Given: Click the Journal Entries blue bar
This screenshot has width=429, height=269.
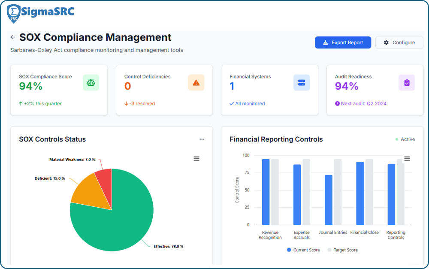Looking at the screenshot, I should (x=329, y=200).
